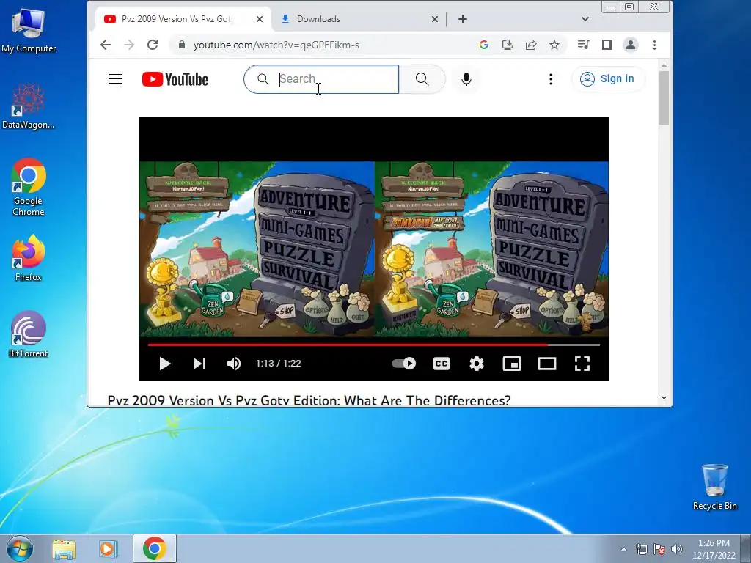The width and height of the screenshot is (751, 563).
Task: Skip to the next video
Action: [199, 364]
